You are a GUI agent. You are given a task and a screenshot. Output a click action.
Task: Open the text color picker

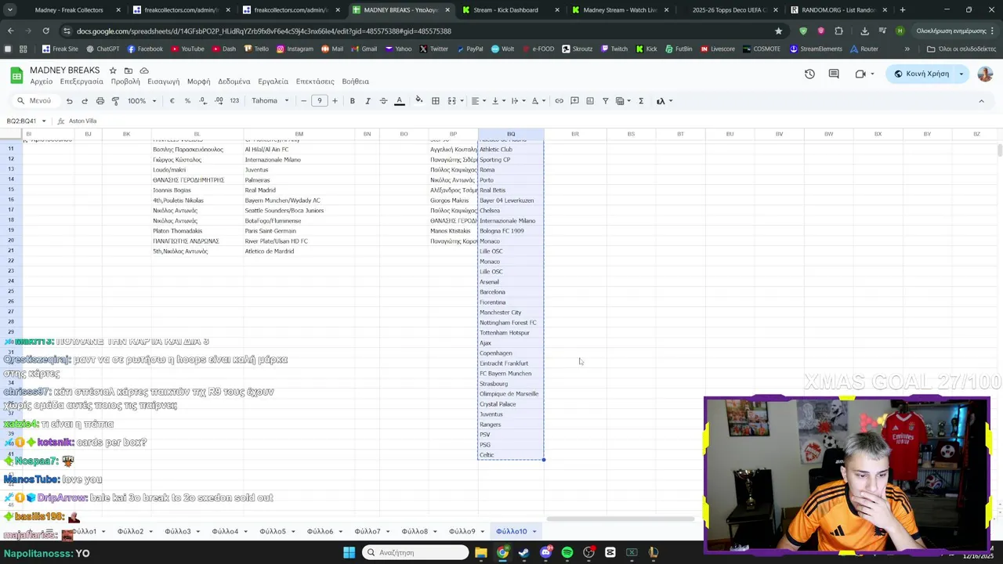(x=399, y=101)
